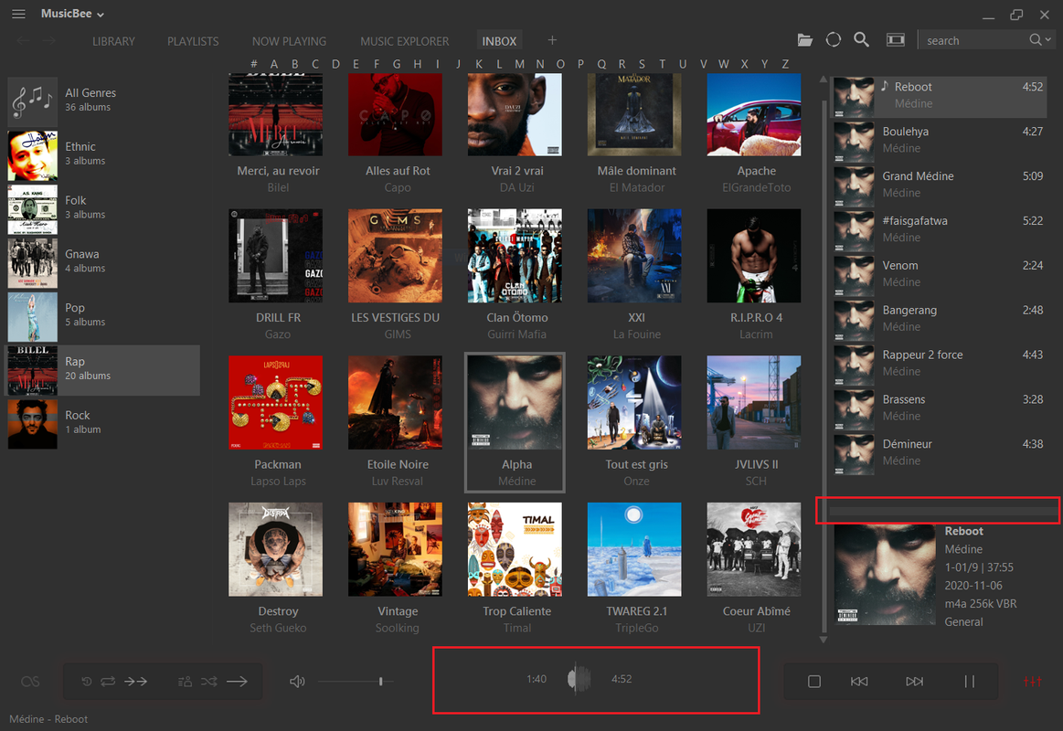Skip to the previous track
Screen dimensions: 1063x731
[859, 682]
